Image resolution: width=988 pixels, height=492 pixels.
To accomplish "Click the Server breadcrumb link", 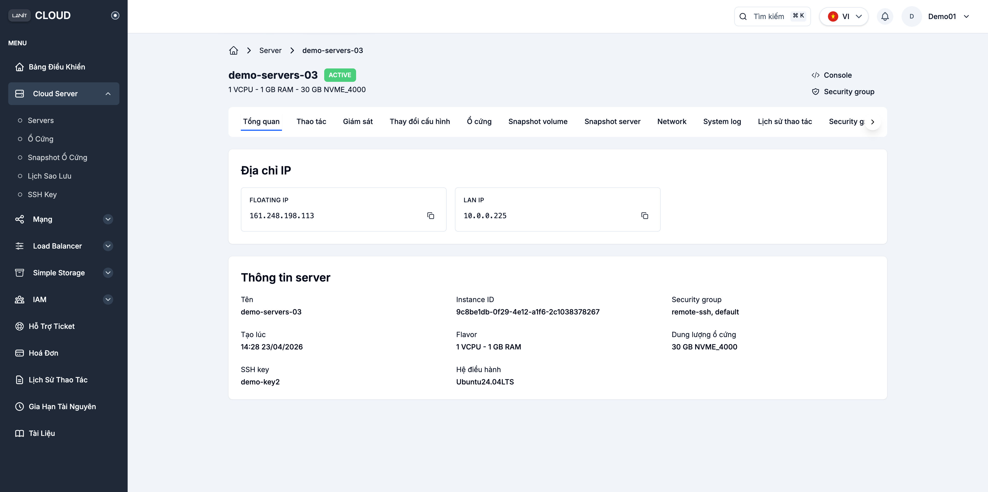I will 270,51.
